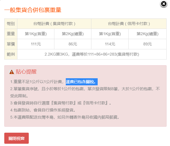Click the 114元 price cell
The height and width of the screenshot is (146, 170).
point(110,44)
